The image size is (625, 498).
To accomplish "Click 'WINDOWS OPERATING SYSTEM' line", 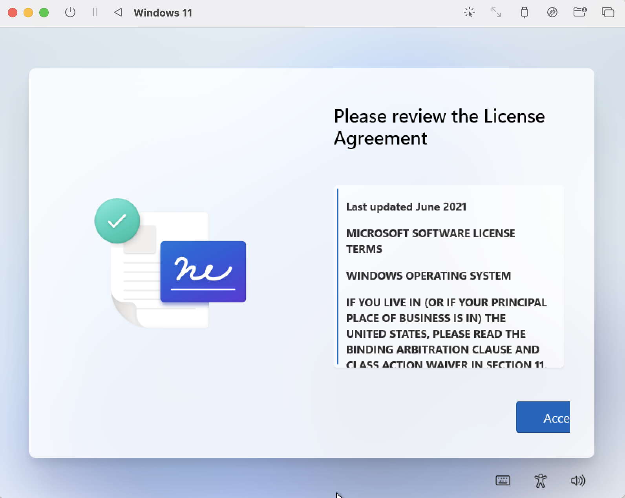I will point(429,276).
